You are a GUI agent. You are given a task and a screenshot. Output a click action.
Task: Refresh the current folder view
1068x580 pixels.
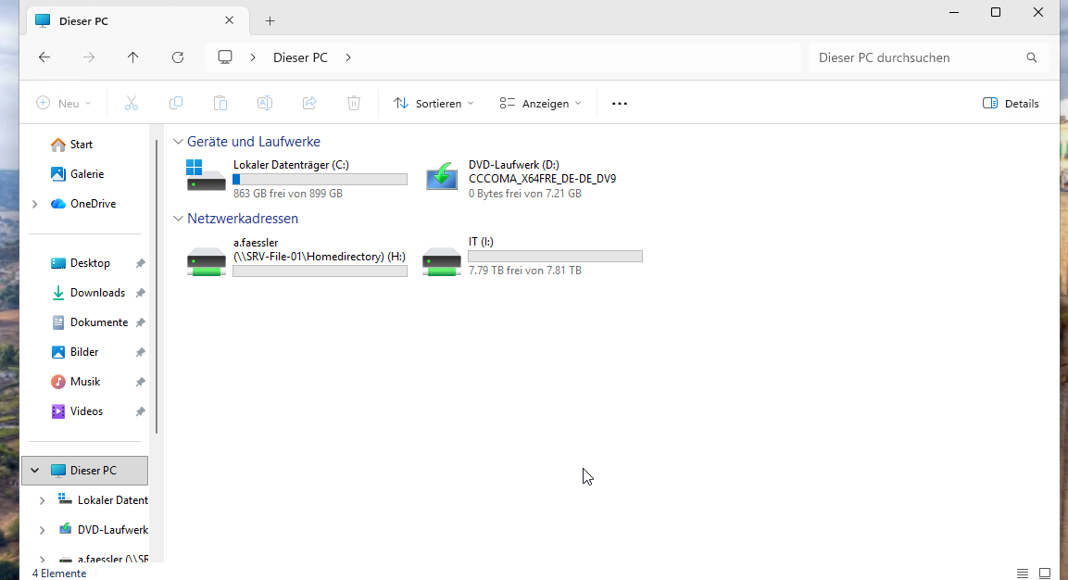coord(178,57)
